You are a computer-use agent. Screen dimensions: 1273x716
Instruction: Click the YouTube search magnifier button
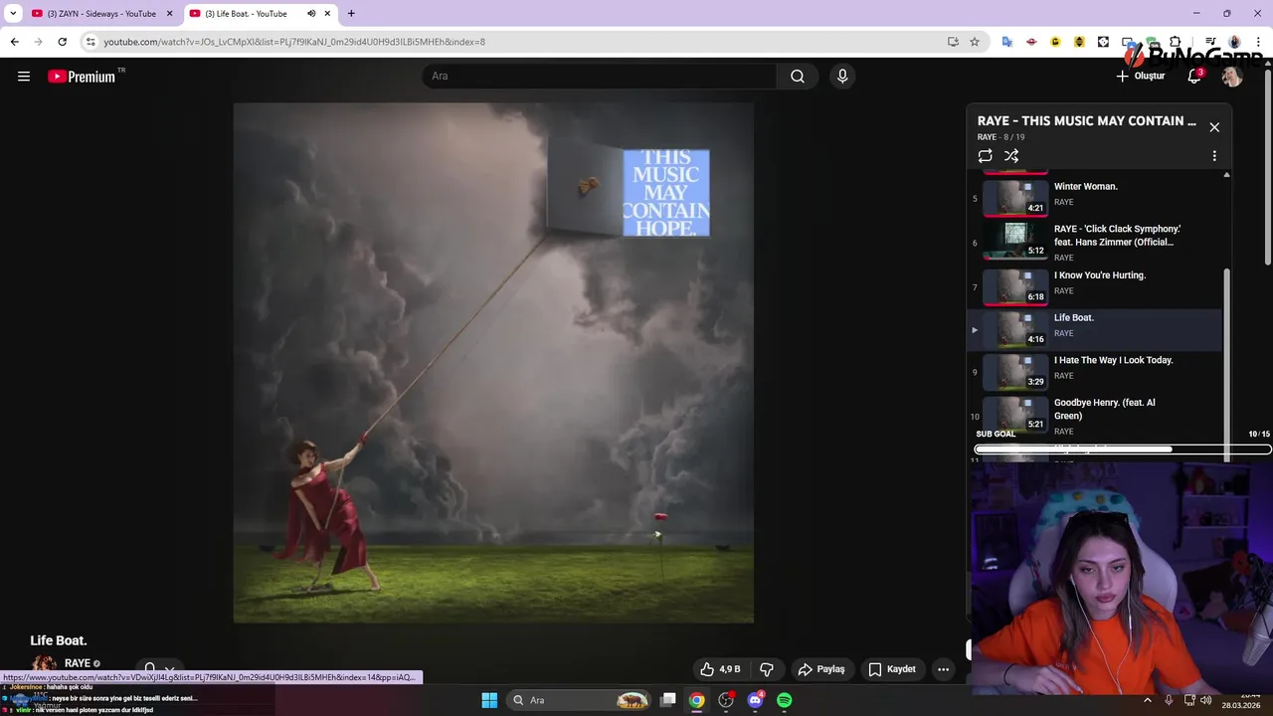click(x=798, y=77)
